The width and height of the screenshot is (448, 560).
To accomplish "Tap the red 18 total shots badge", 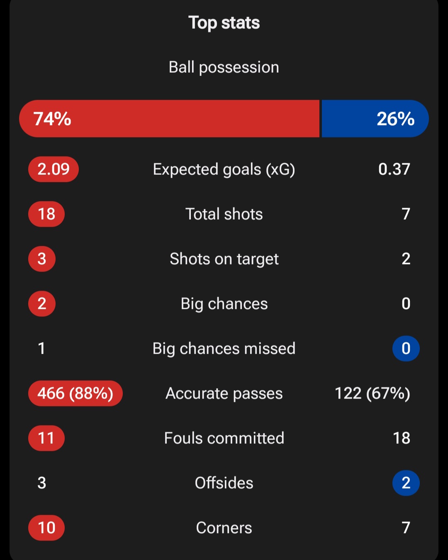I will click(x=46, y=214).
